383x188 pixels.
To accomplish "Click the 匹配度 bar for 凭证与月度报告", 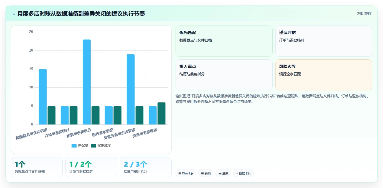I will click(x=153, y=115).
